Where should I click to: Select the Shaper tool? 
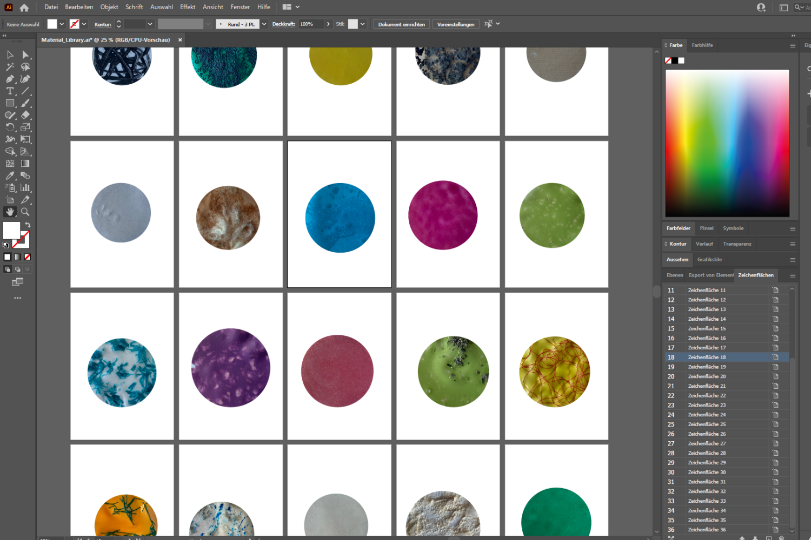[x=10, y=115]
